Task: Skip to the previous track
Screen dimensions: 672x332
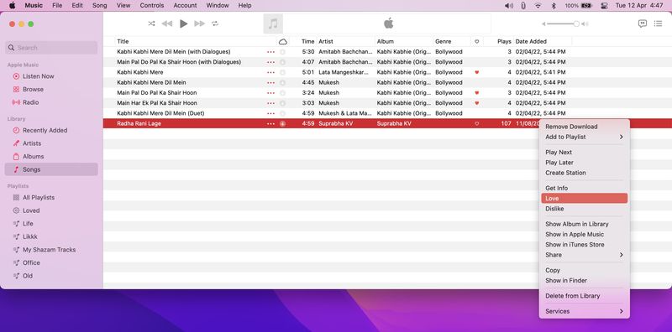Action: click(x=166, y=23)
